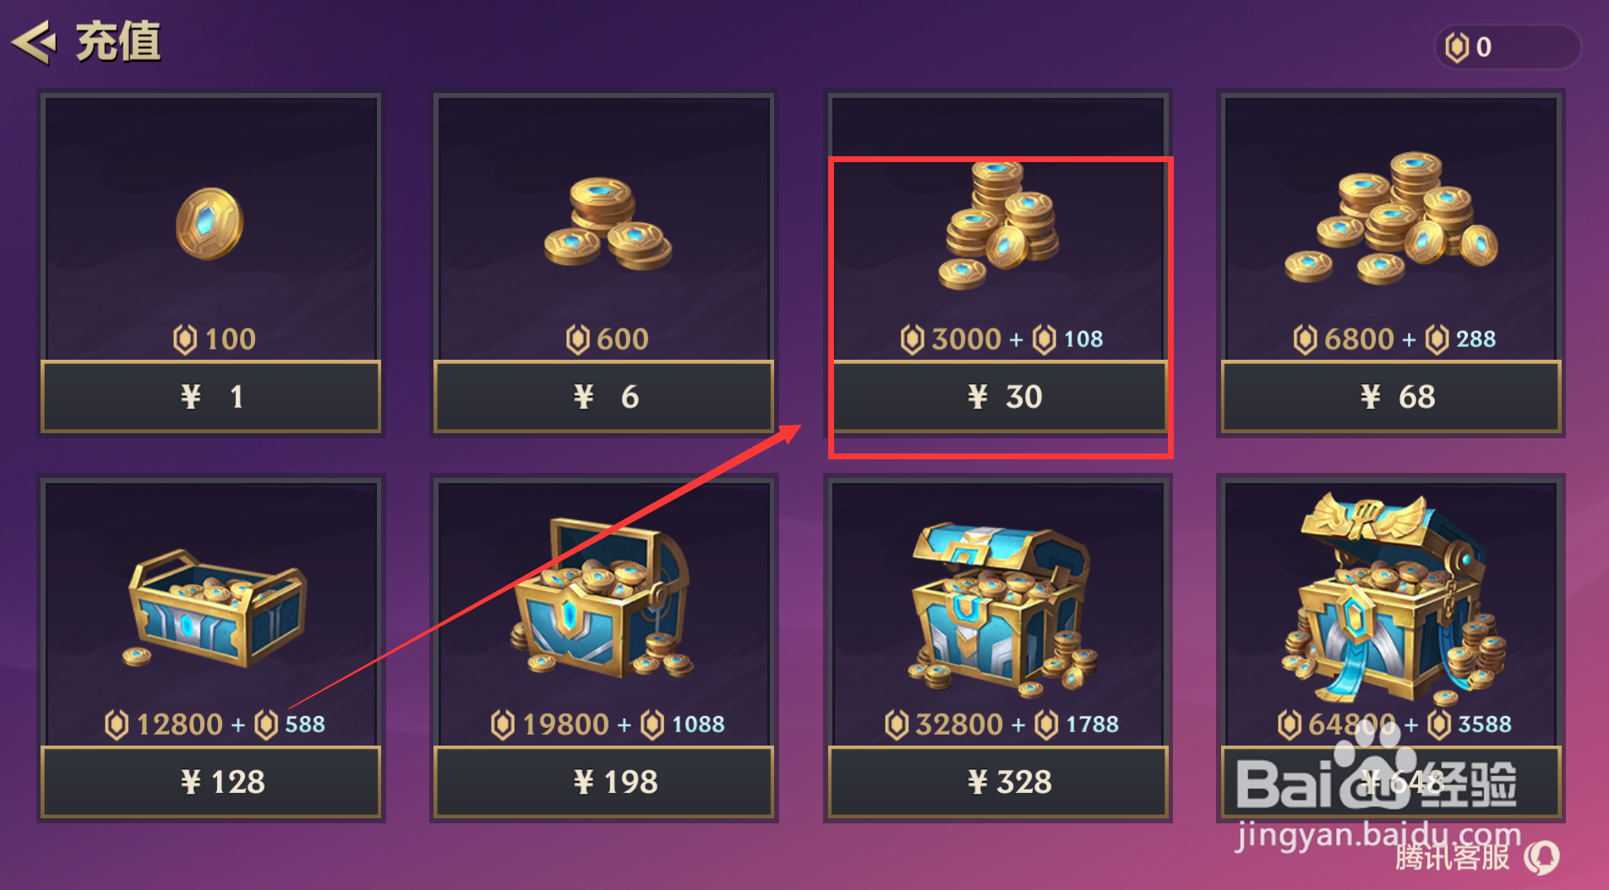Pick the small open chest 12800 pack
Viewport: 1609px width, 890px height.
(x=216, y=608)
